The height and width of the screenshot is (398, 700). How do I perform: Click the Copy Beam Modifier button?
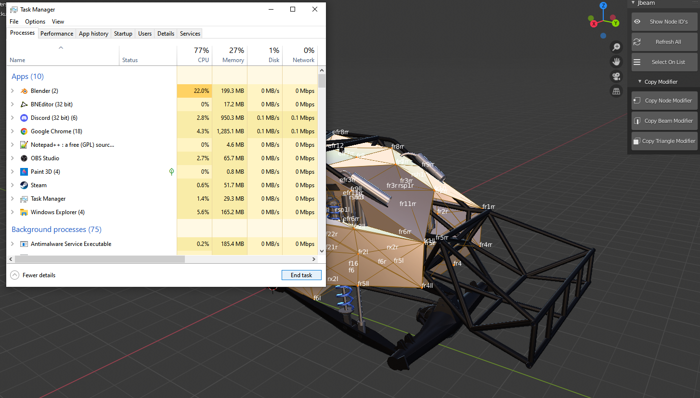[x=664, y=121]
